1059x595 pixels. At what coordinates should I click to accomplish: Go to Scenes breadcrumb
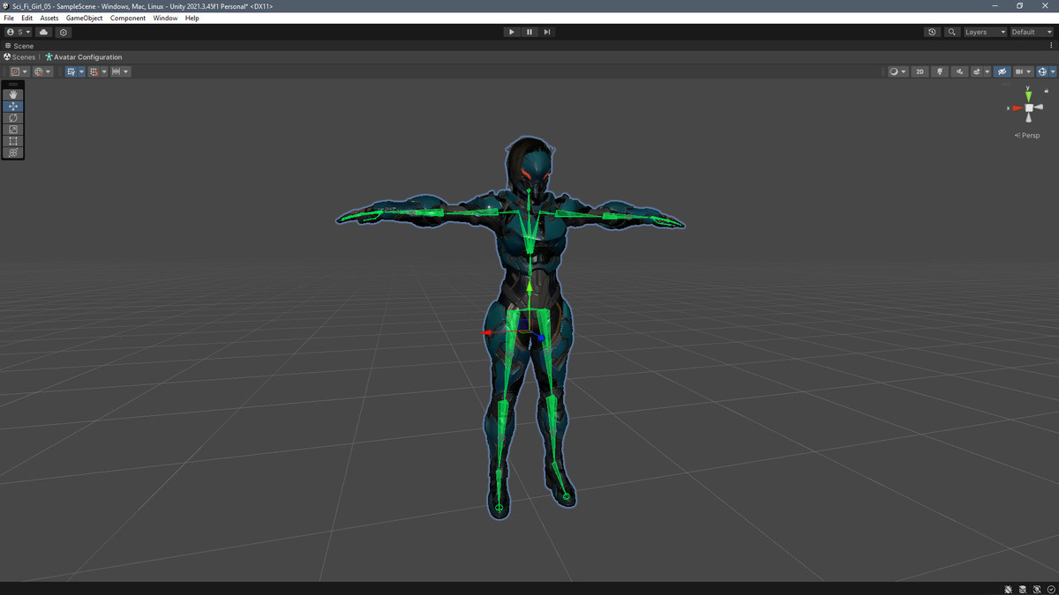(24, 56)
